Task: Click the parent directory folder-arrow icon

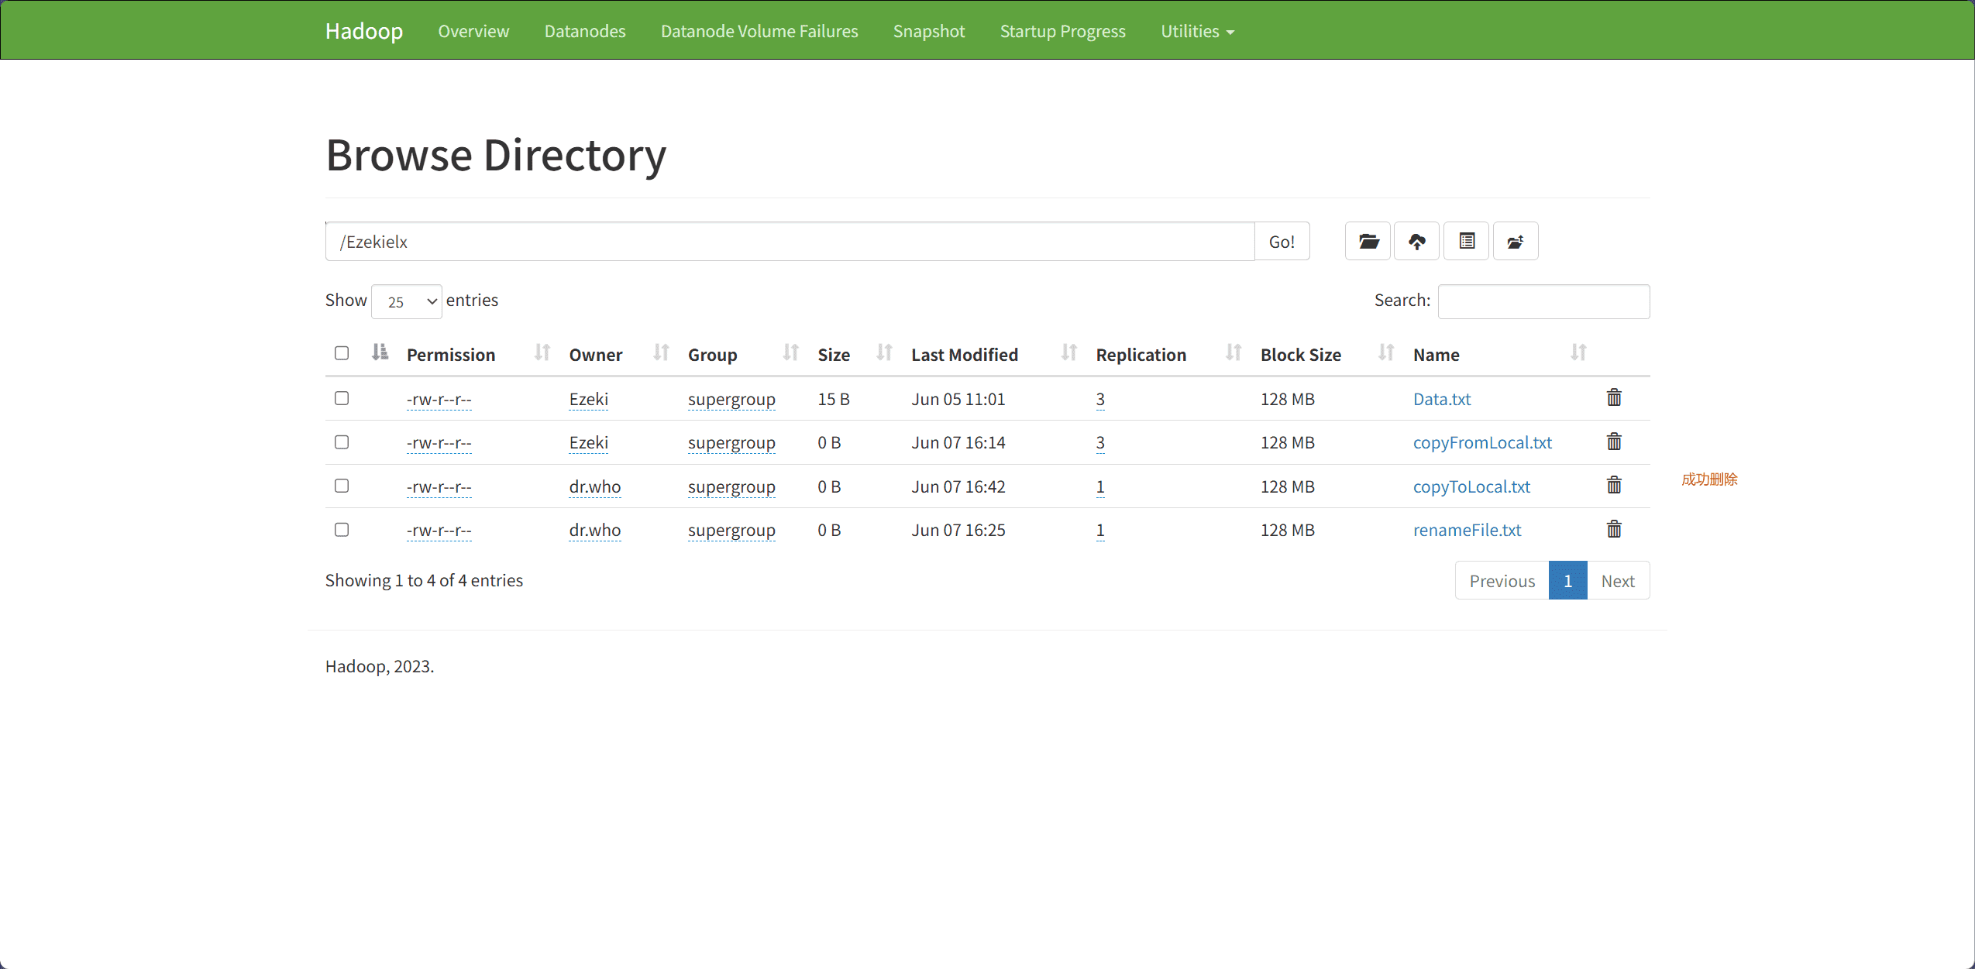Action: pos(1516,241)
